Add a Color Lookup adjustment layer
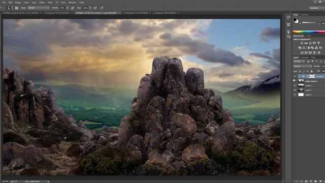This screenshot has height=183, width=325. [x=320, y=48]
